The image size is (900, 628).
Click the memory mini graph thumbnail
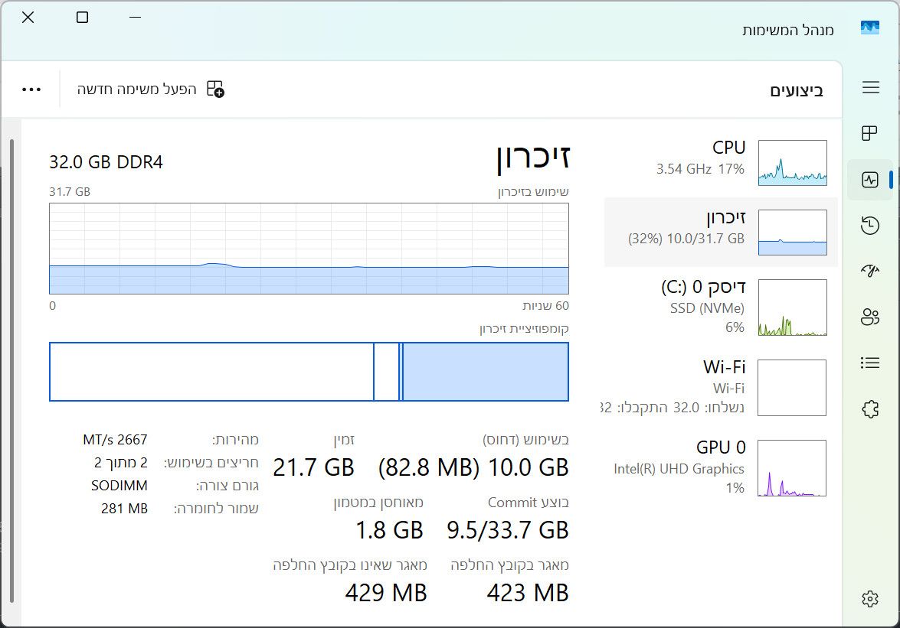pos(792,232)
